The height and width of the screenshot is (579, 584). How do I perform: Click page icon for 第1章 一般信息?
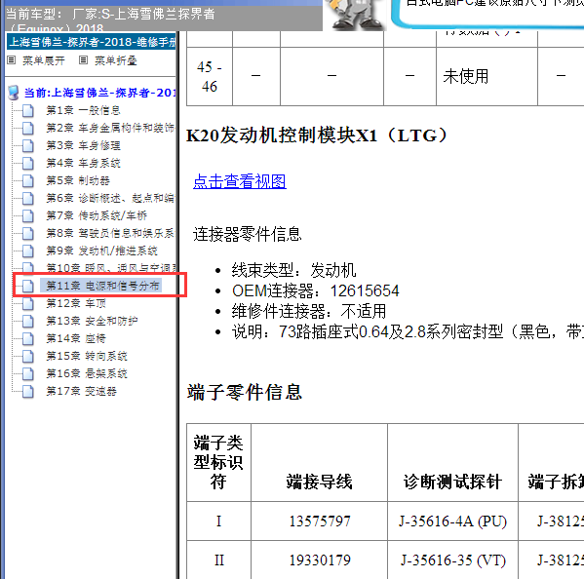[x=28, y=110]
